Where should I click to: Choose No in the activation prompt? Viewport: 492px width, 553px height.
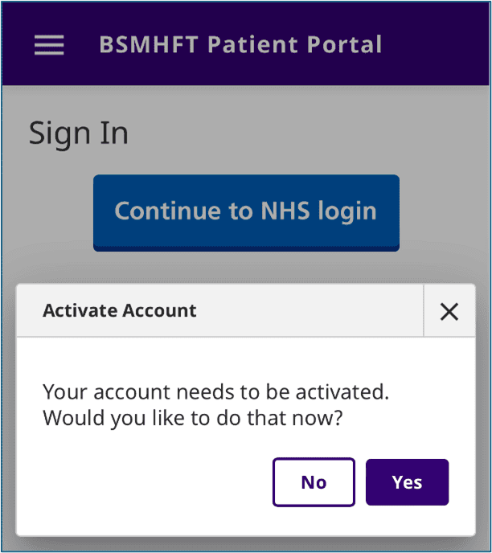pos(314,482)
